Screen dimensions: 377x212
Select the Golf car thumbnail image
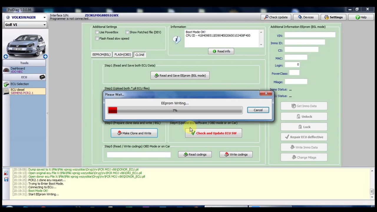(x=26, y=43)
